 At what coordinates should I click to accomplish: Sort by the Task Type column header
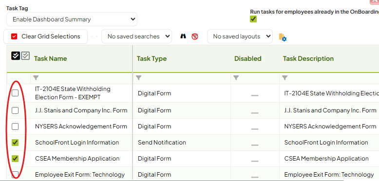(x=152, y=59)
